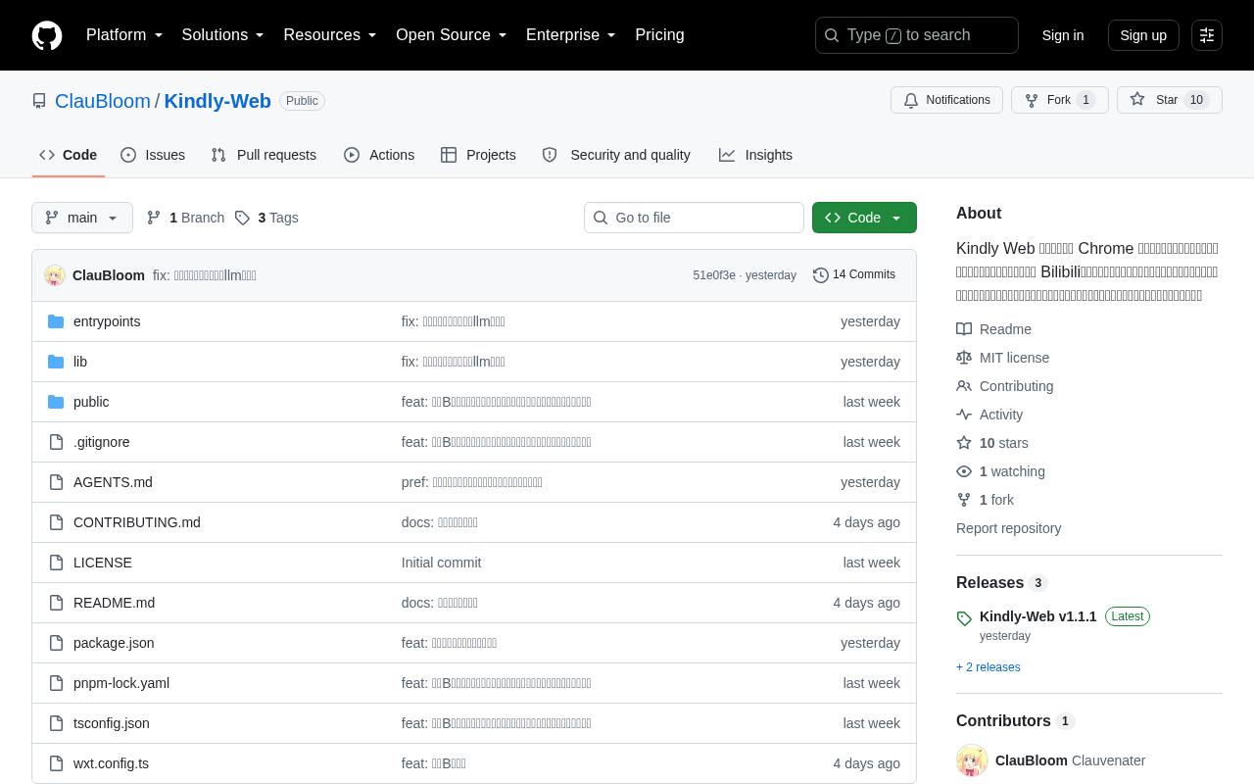Image resolution: width=1254 pixels, height=784 pixels.
Task: Open the 14 Commits history link
Action: point(854,275)
